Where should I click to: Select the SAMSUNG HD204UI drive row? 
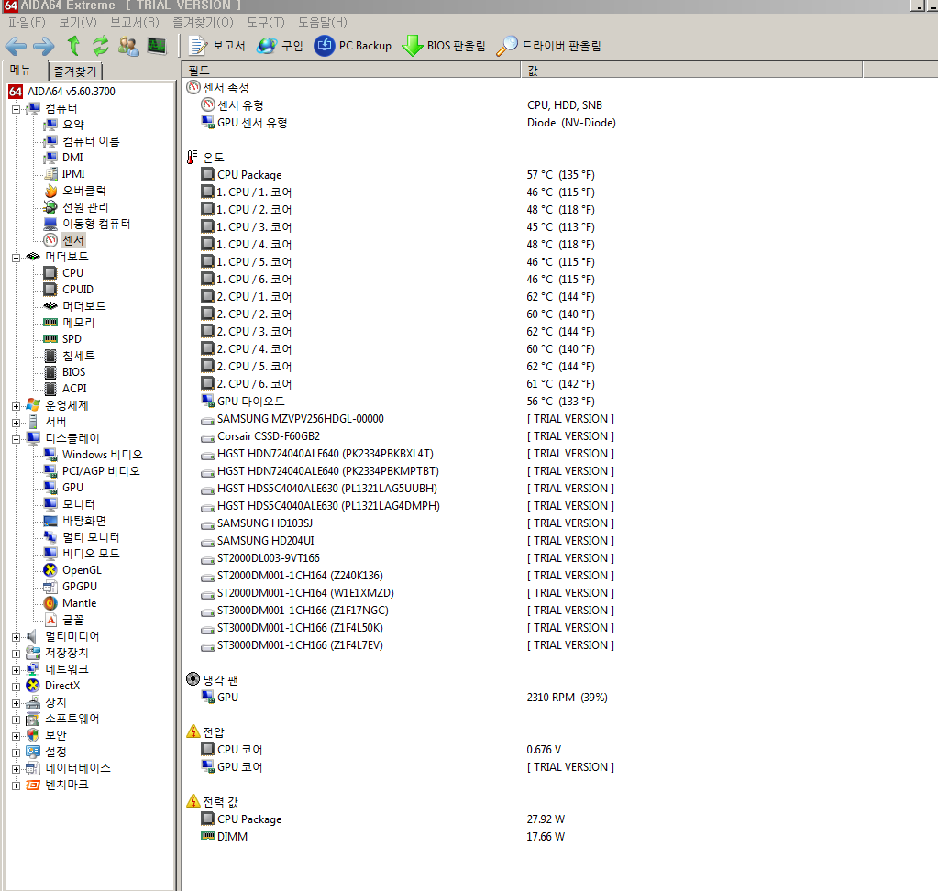point(408,541)
